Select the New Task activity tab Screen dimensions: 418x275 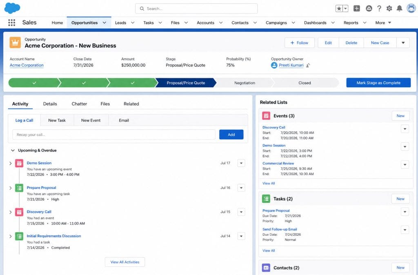click(x=57, y=120)
